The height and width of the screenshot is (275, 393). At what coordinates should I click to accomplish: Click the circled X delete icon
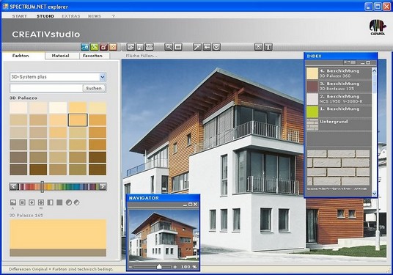pos(216,47)
